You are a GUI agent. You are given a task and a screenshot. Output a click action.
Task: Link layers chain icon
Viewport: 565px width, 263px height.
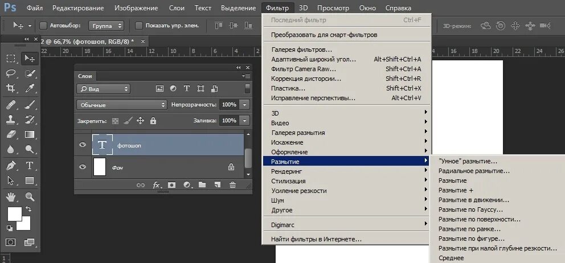(x=141, y=185)
